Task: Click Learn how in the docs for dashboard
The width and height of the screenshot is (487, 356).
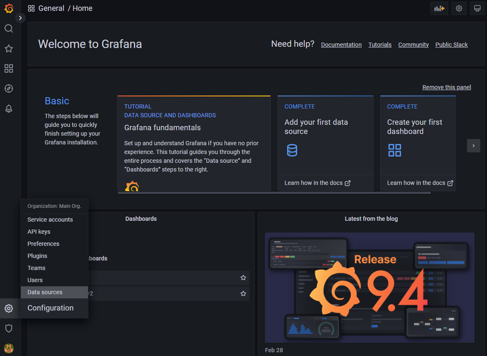Action: (420, 183)
